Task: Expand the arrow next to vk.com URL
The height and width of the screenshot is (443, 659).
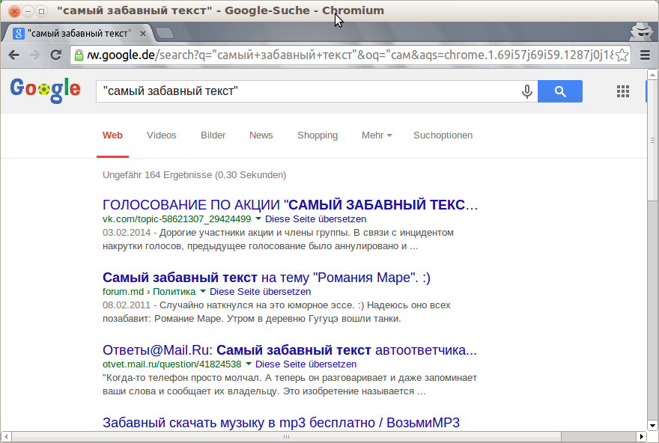Action: click(258, 219)
